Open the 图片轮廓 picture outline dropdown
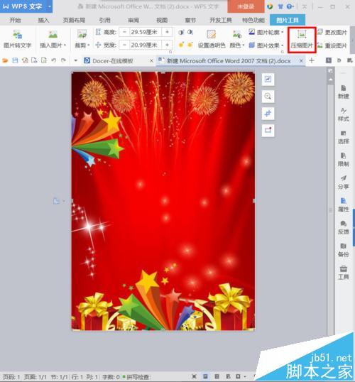This screenshot has width=355, height=382. pos(282,32)
